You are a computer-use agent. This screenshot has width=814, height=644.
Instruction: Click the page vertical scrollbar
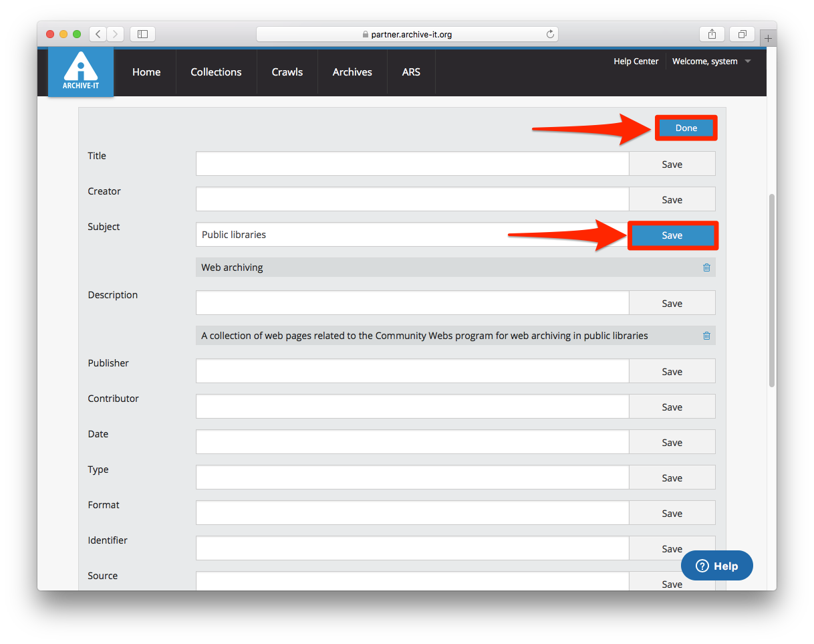[x=771, y=291]
